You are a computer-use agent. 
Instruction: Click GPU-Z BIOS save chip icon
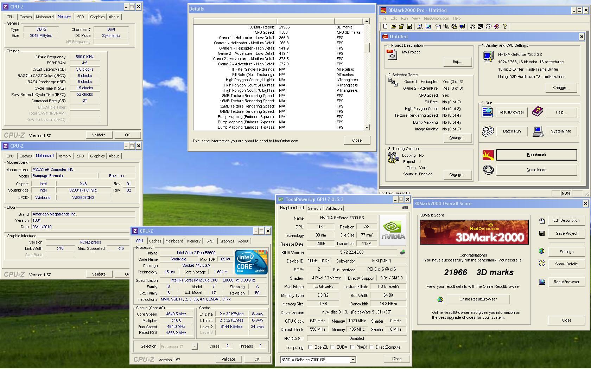402,252
